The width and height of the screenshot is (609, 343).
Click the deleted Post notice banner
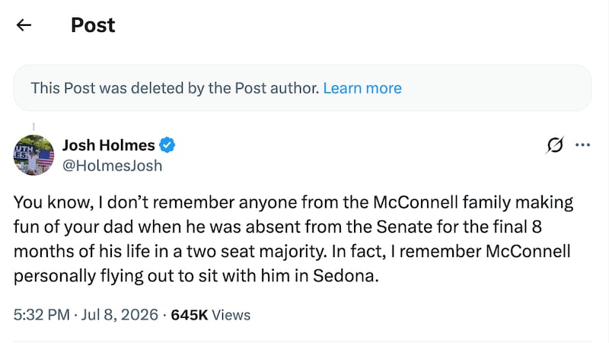pos(302,88)
